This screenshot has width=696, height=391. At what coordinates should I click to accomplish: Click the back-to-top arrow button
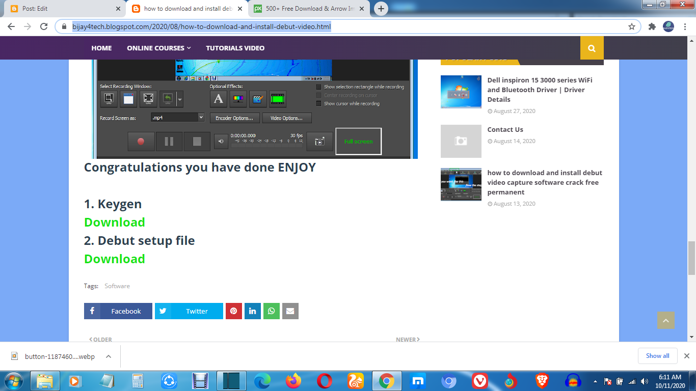tap(665, 320)
